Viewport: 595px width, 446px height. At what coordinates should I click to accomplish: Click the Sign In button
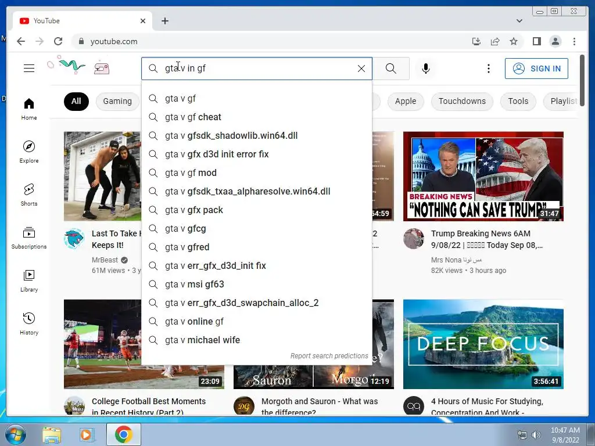(x=536, y=69)
